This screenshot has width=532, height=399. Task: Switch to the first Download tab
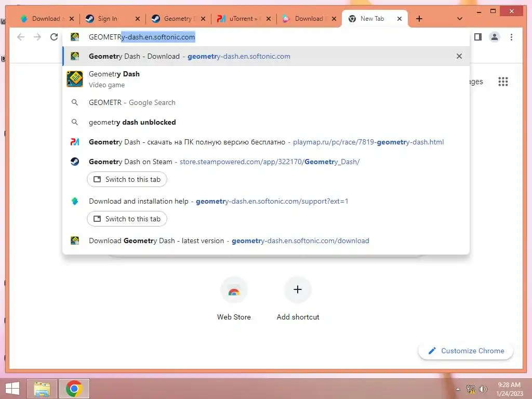tap(46, 19)
